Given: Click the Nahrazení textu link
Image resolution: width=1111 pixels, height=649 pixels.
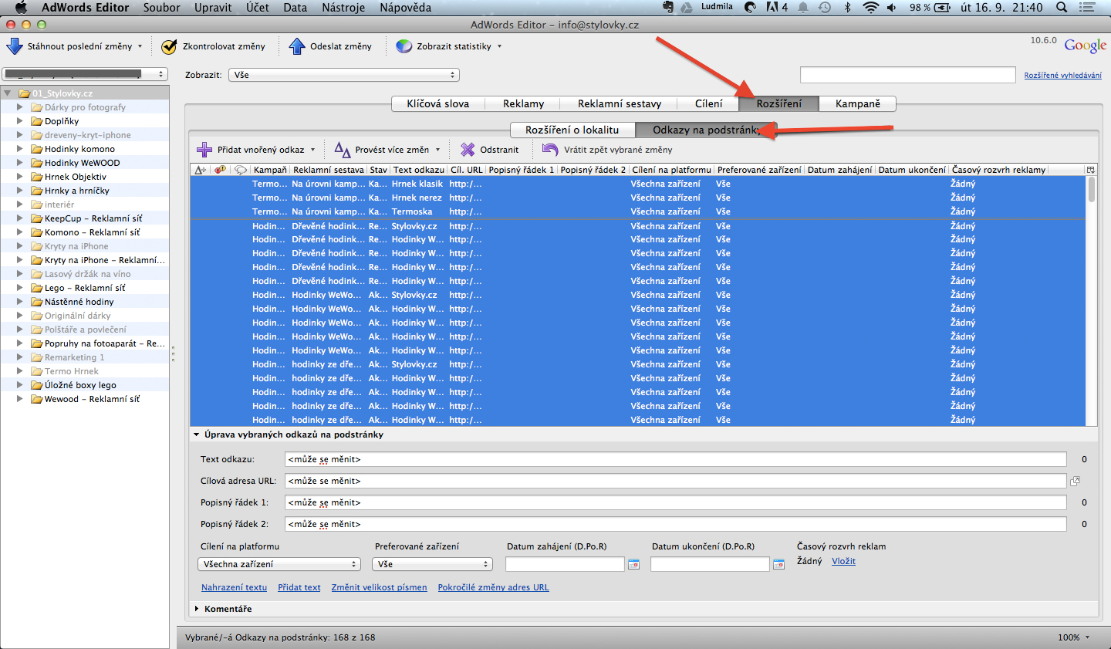Looking at the screenshot, I should click(x=234, y=587).
